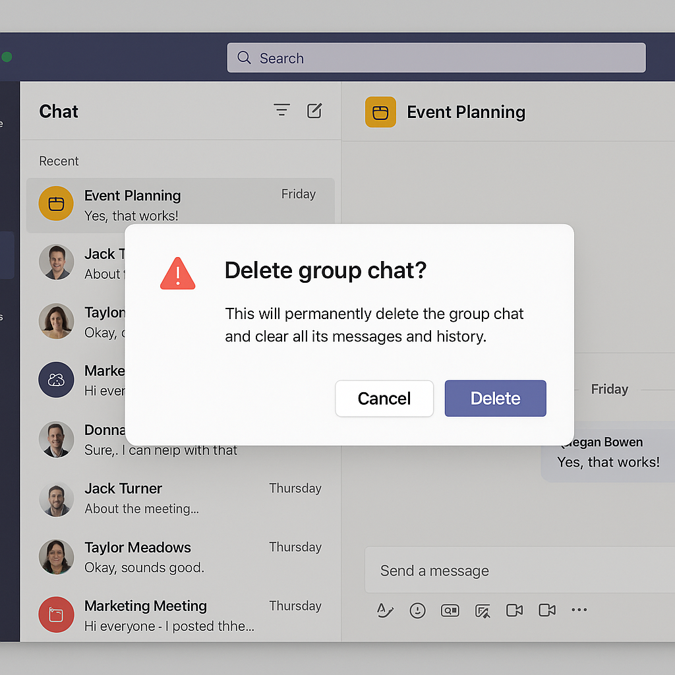The height and width of the screenshot is (675, 675).
Task: Click the image attach icon in compose toolbar
Action: click(483, 610)
